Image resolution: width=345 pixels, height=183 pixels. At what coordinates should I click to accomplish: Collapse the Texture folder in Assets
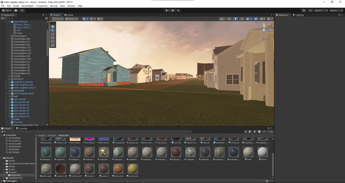[x=4, y=172]
